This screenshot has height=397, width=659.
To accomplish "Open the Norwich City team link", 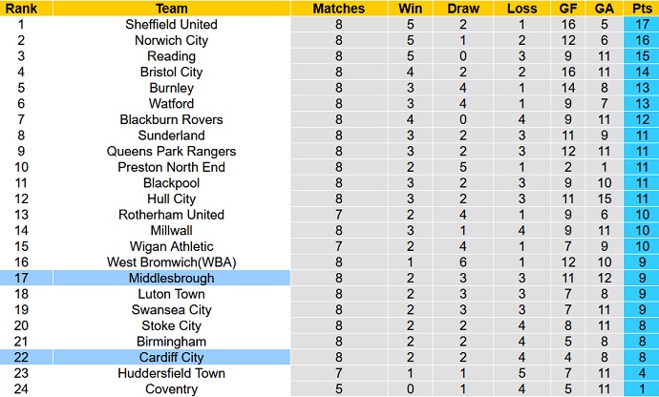I will click(x=171, y=40).
